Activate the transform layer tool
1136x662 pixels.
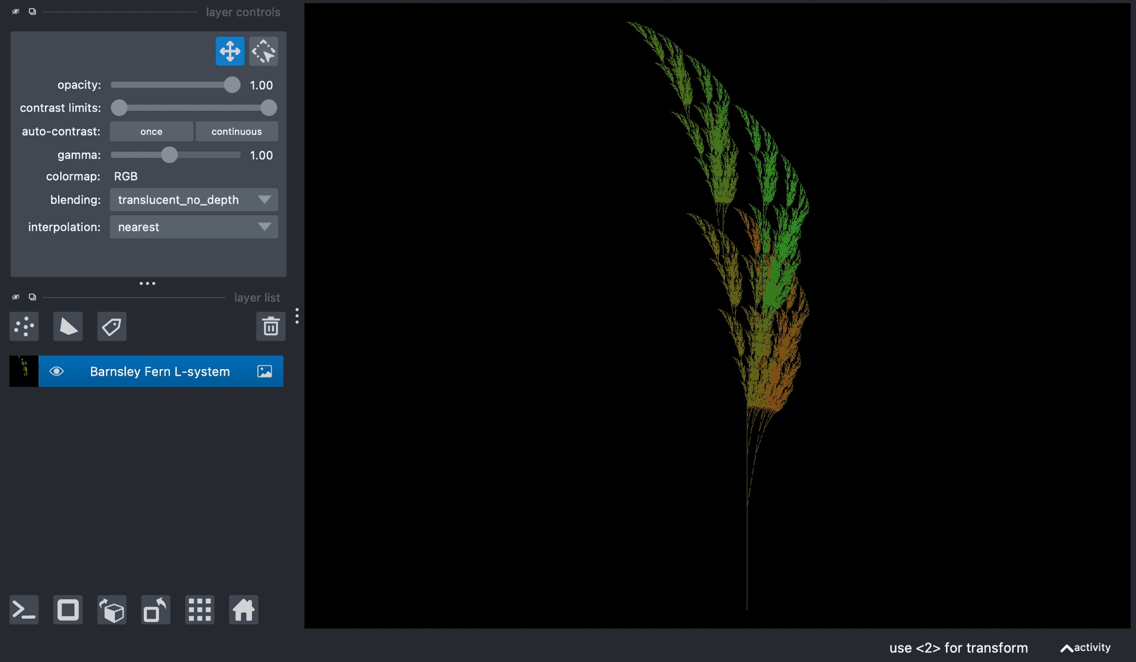tap(263, 51)
